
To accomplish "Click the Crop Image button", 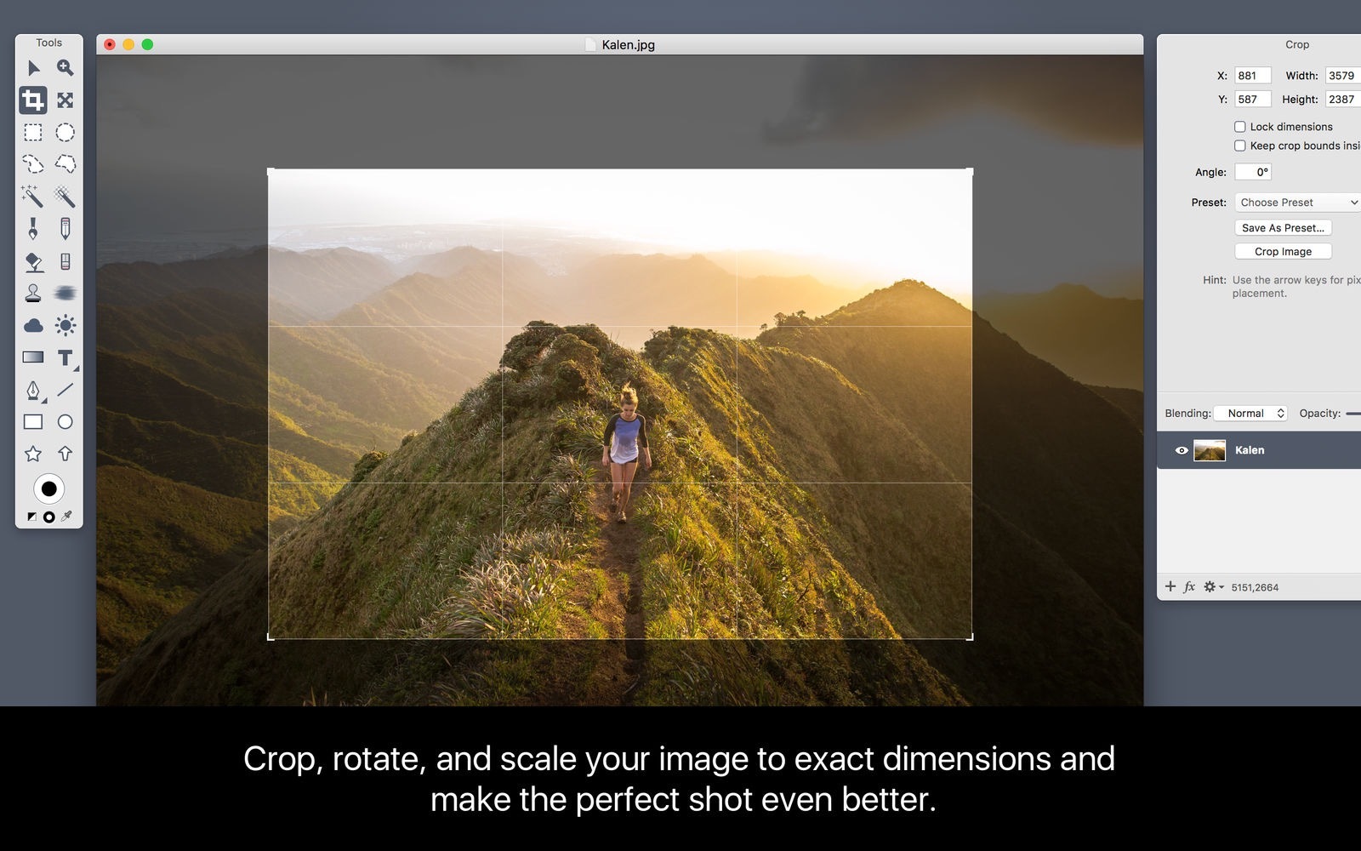I will [1283, 252].
